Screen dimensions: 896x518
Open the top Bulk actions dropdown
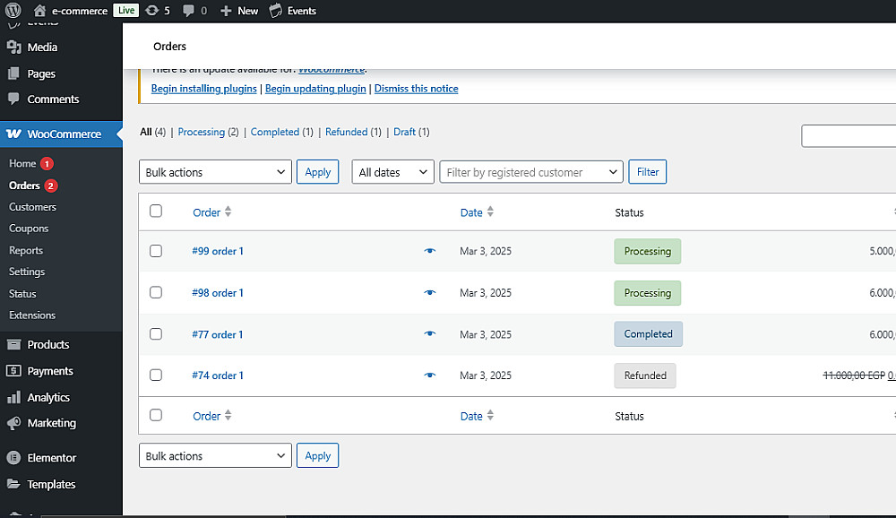[x=216, y=172]
